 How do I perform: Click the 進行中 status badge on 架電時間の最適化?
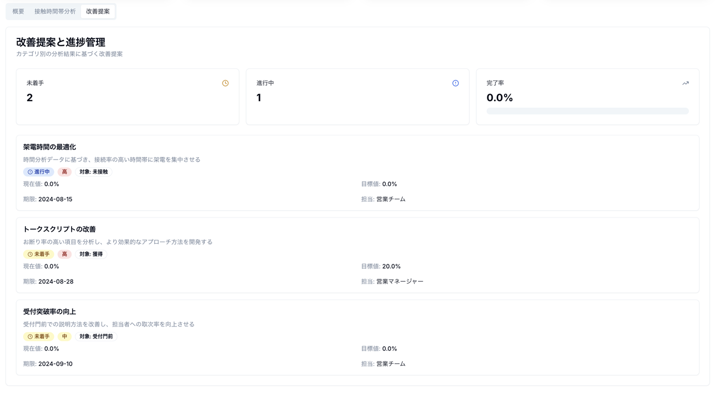(39, 172)
